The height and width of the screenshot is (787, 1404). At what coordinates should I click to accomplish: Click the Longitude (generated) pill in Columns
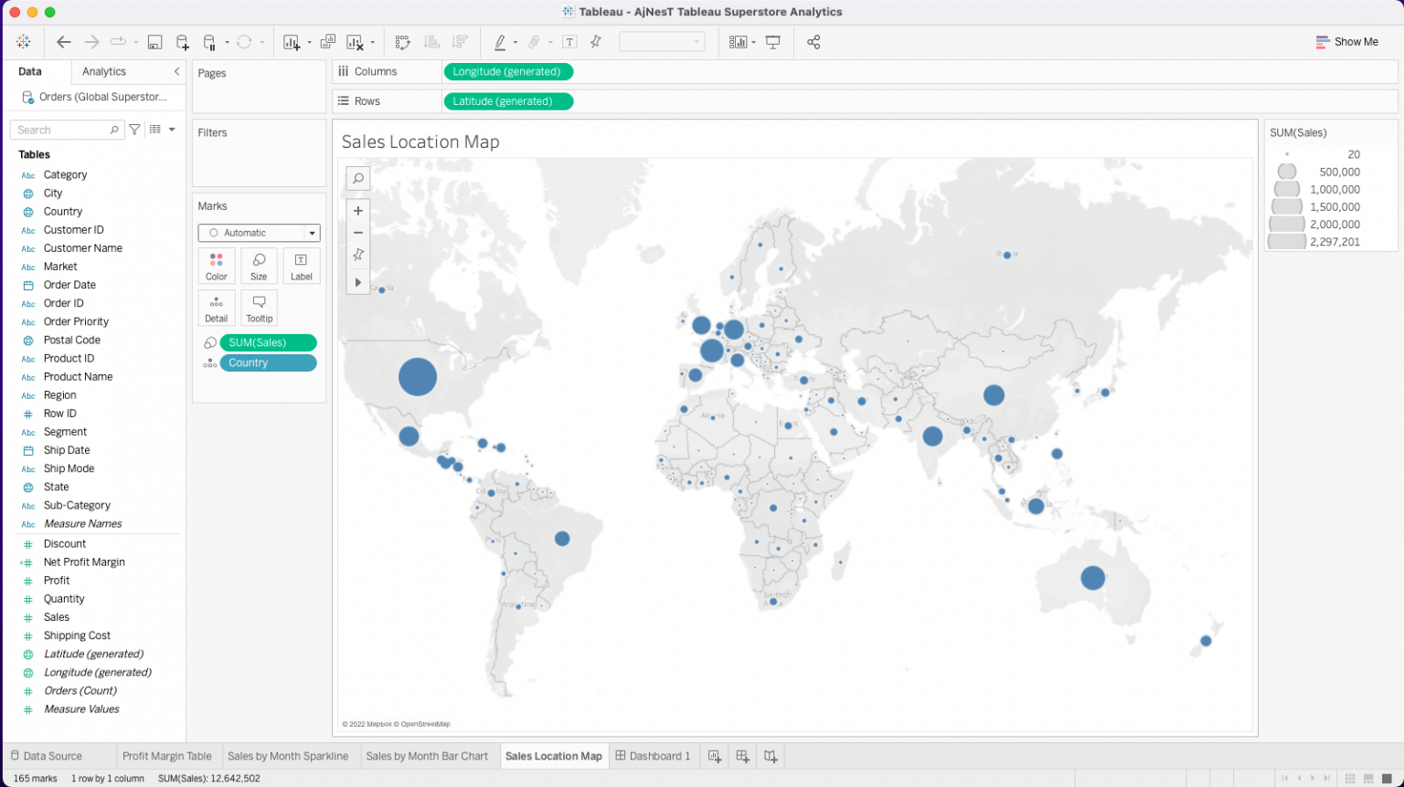click(x=507, y=71)
